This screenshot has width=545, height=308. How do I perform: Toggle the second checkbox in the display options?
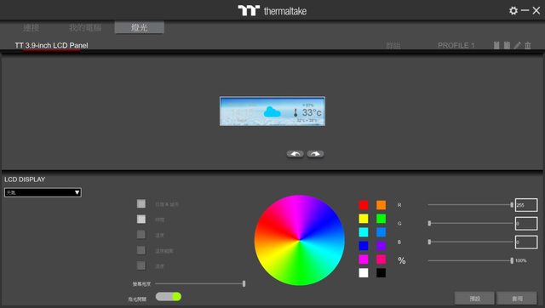pyautogui.click(x=141, y=220)
